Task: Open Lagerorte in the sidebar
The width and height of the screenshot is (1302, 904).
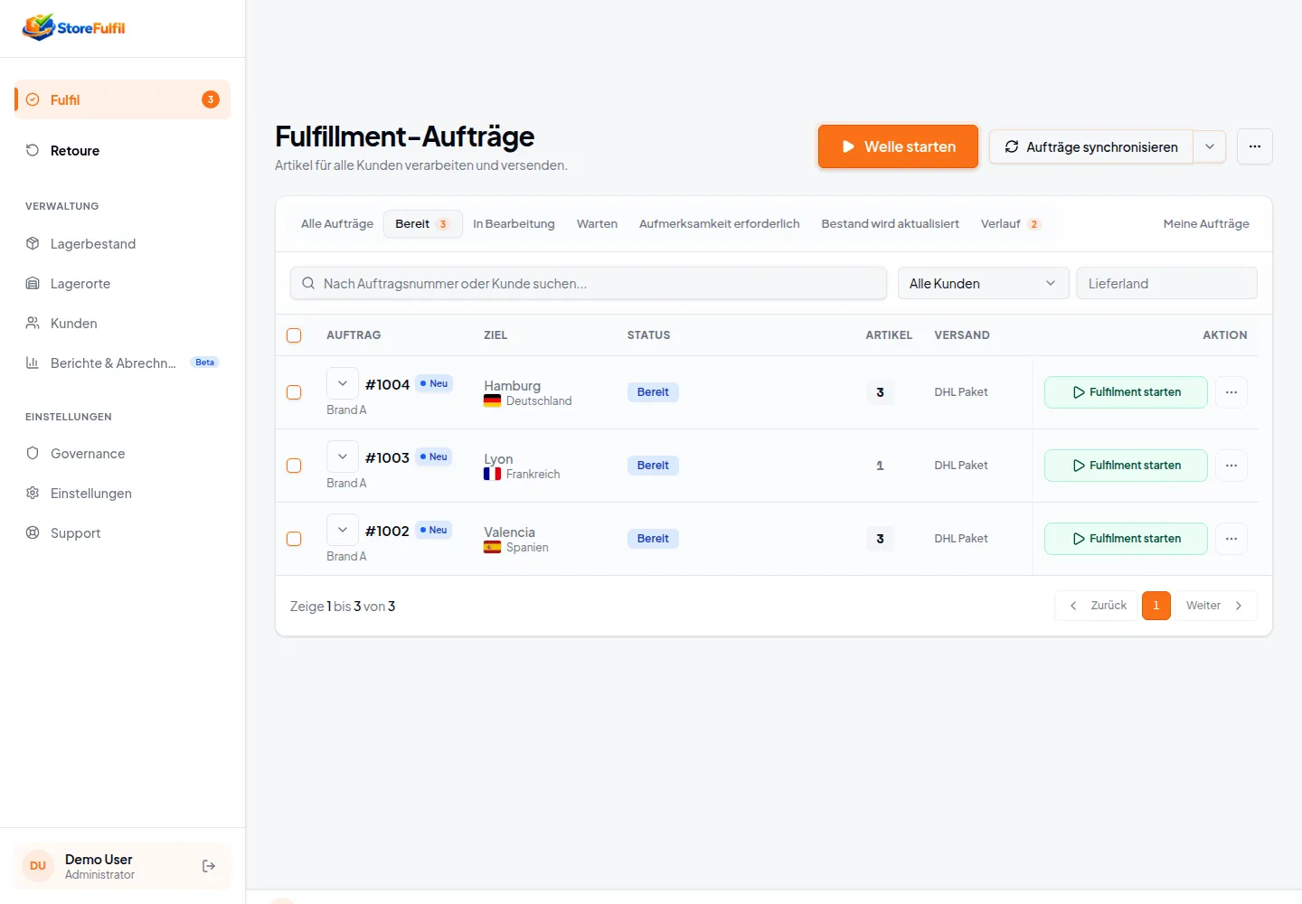Action: [122, 284]
